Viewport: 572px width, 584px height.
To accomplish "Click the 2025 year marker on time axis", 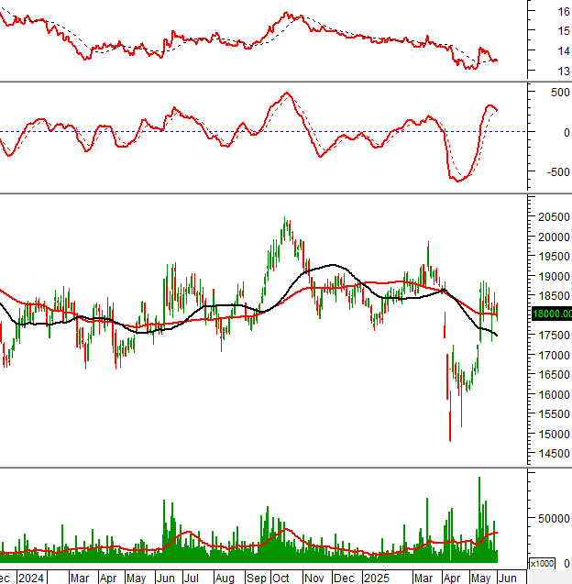I will (x=377, y=578).
